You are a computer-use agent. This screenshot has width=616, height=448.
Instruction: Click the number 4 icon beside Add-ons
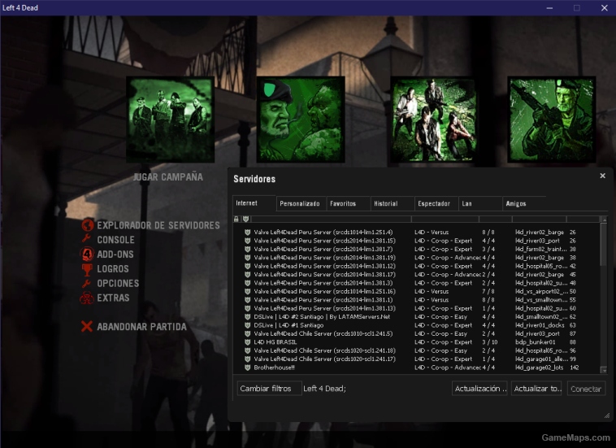point(87,254)
